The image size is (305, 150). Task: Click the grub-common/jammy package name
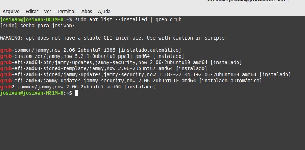(24, 50)
